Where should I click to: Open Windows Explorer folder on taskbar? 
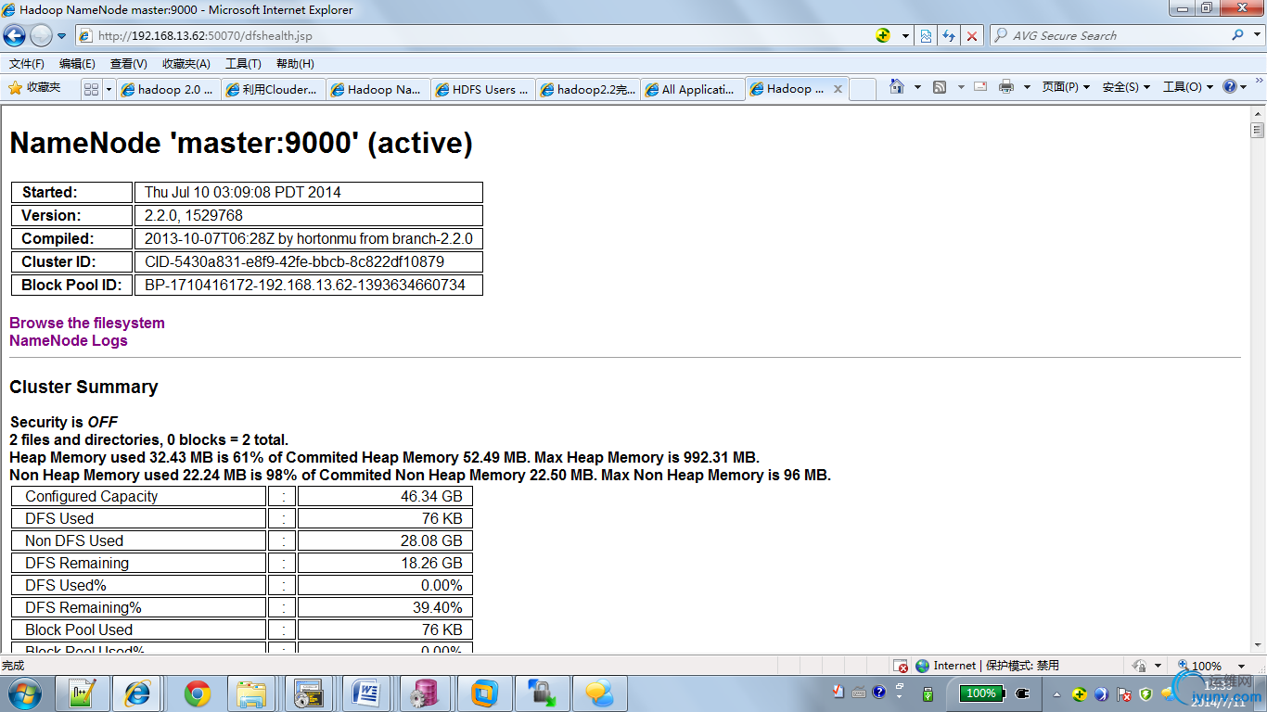(252, 693)
